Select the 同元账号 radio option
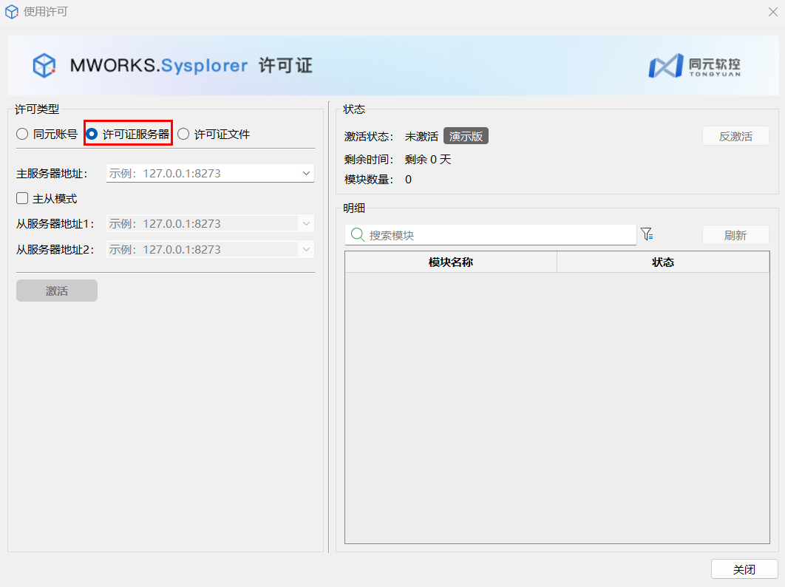Image resolution: width=785 pixels, height=587 pixels. pos(23,135)
